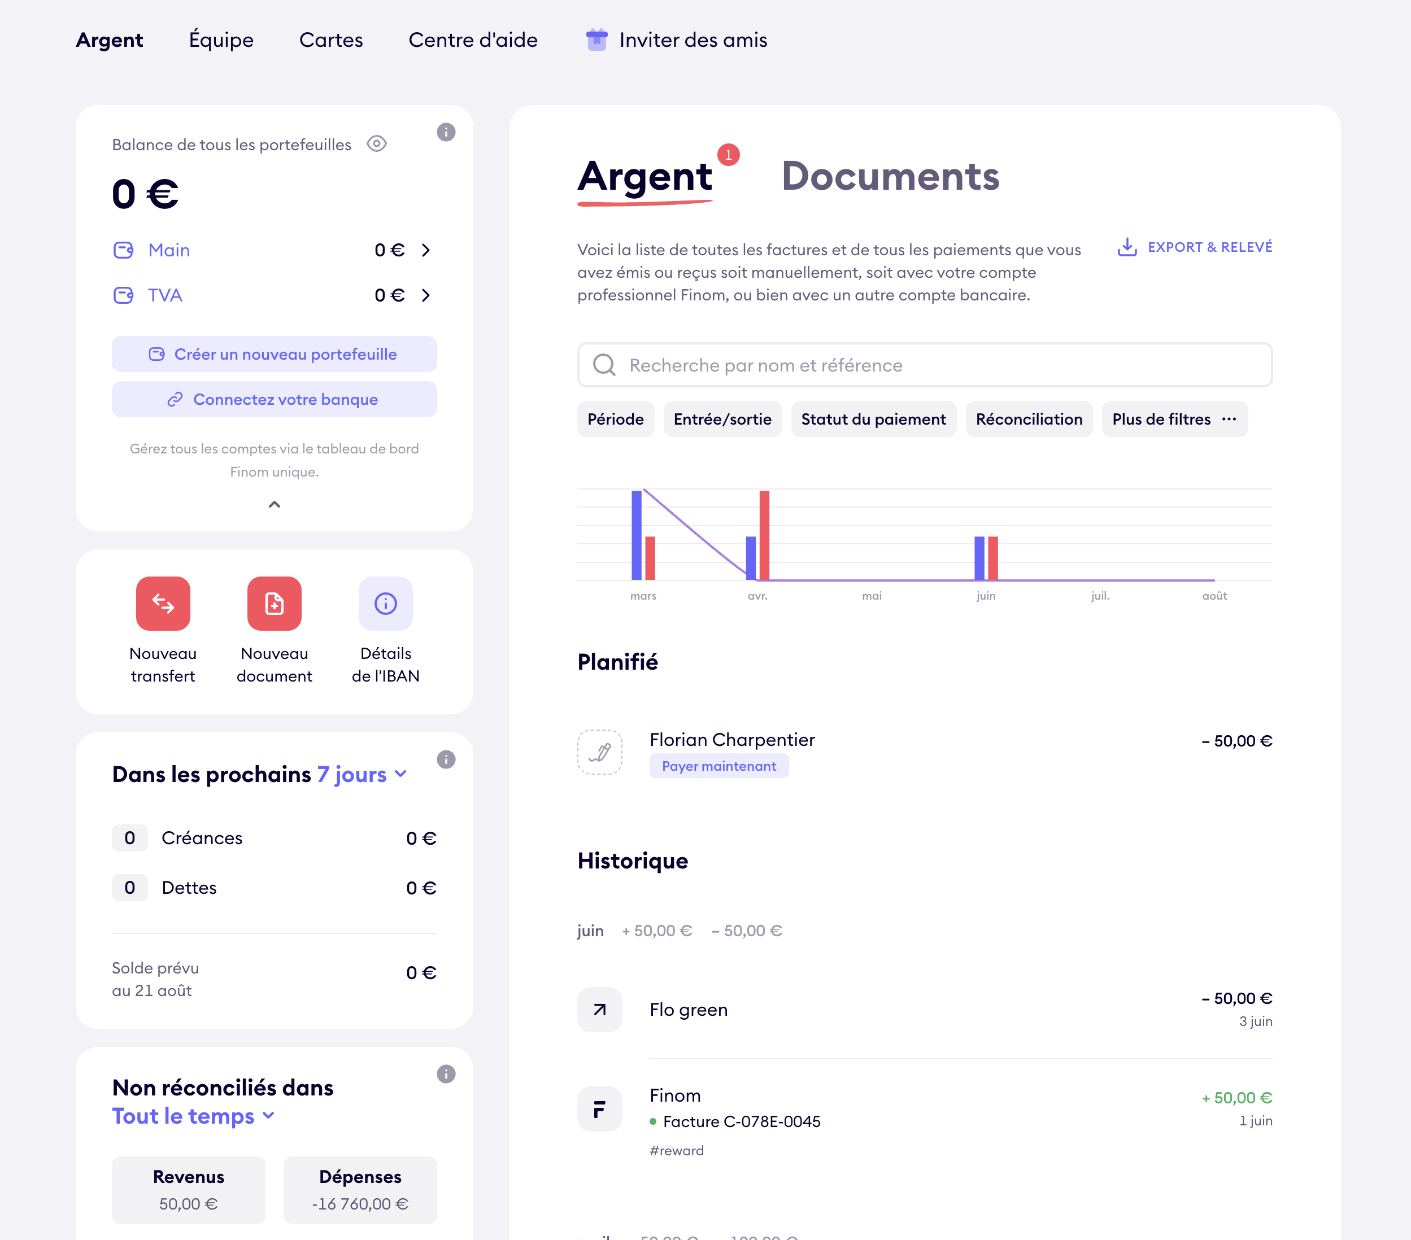Click the Créances row
Image resolution: width=1411 pixels, height=1240 pixels.
(274, 838)
